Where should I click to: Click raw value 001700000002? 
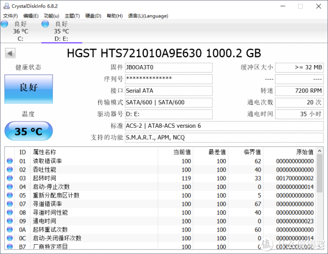(x=295, y=178)
